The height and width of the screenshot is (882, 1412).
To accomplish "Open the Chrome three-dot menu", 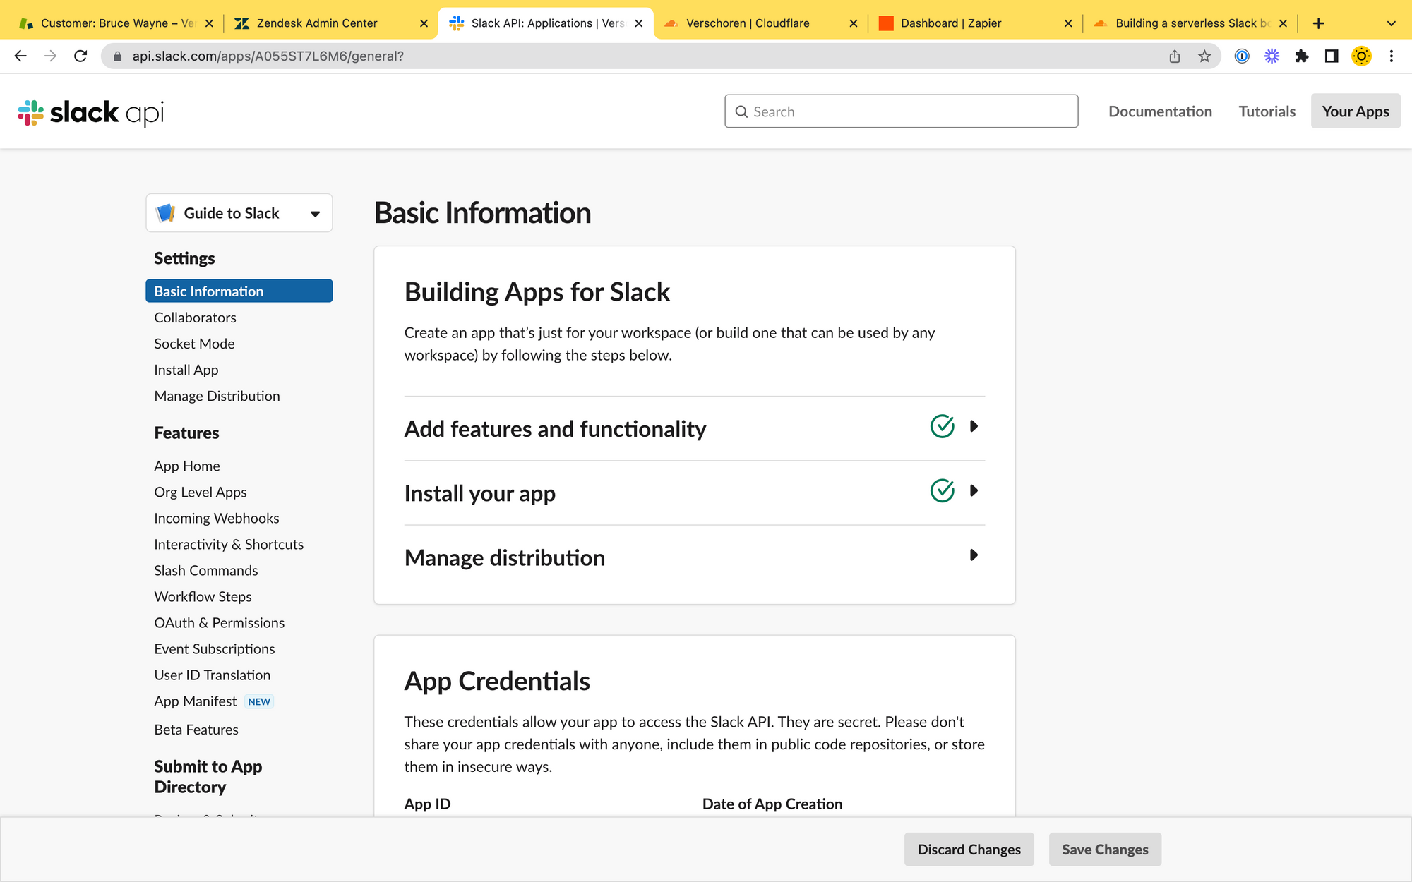I will click(1391, 56).
